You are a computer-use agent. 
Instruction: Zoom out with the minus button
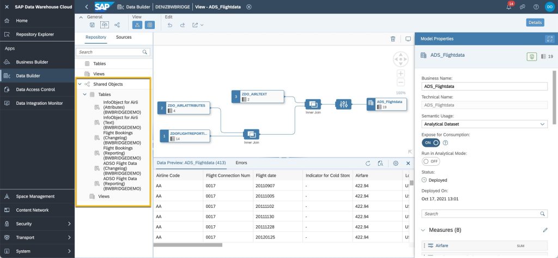point(401,83)
